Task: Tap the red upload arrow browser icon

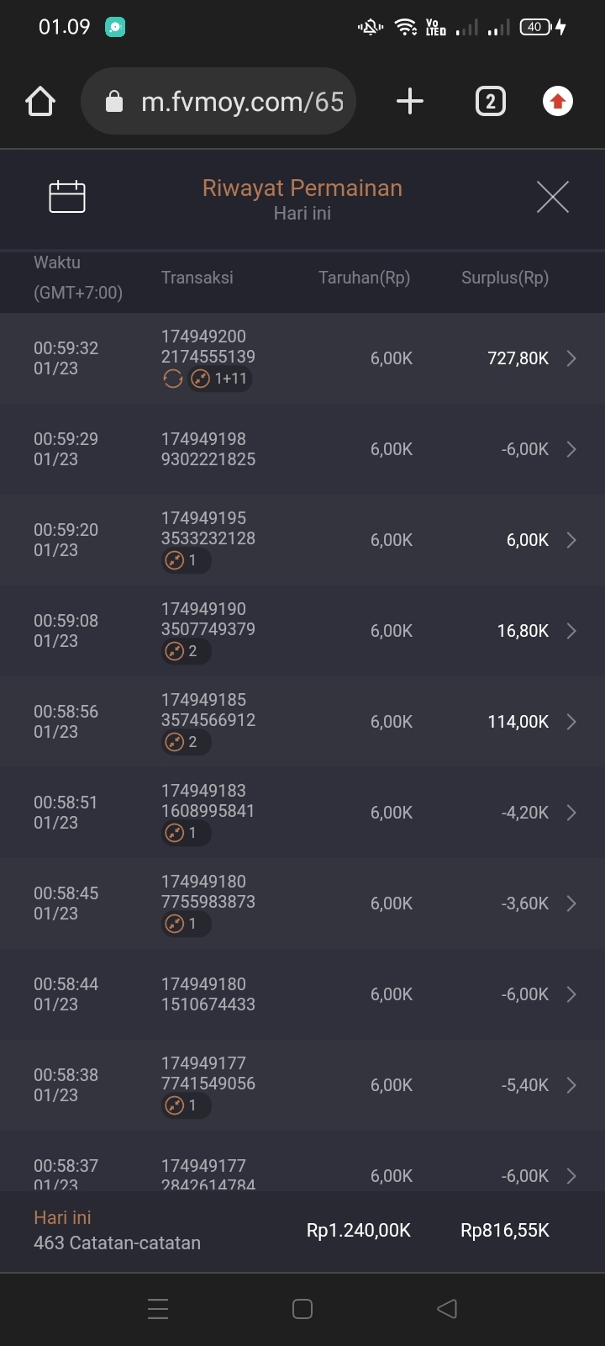Action: tap(557, 102)
